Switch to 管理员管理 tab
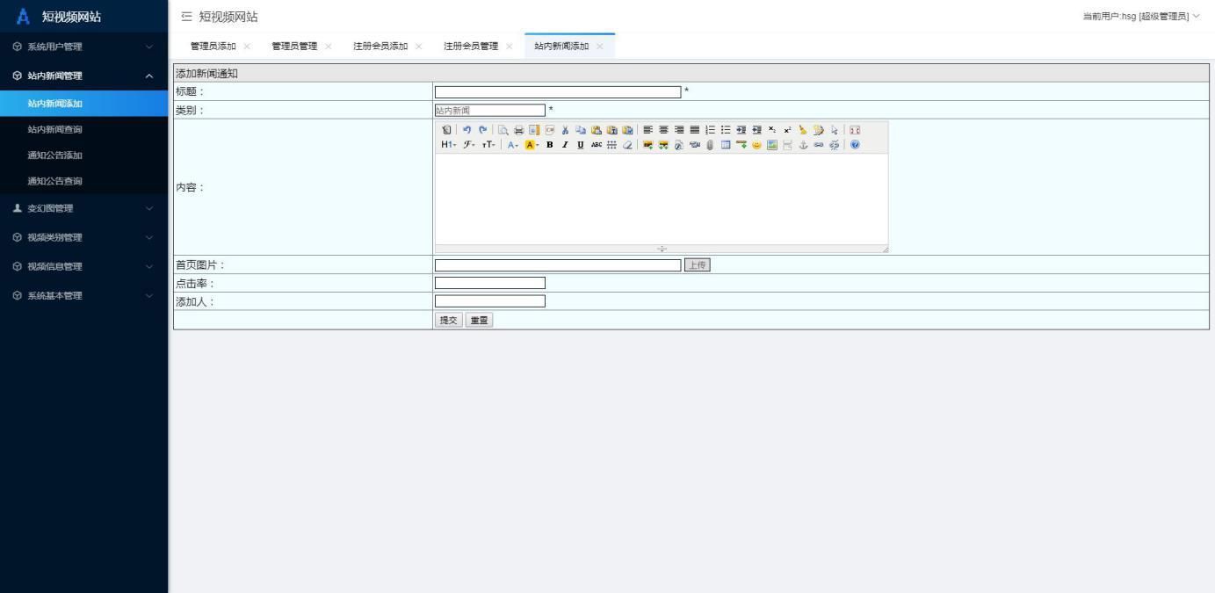 [294, 47]
